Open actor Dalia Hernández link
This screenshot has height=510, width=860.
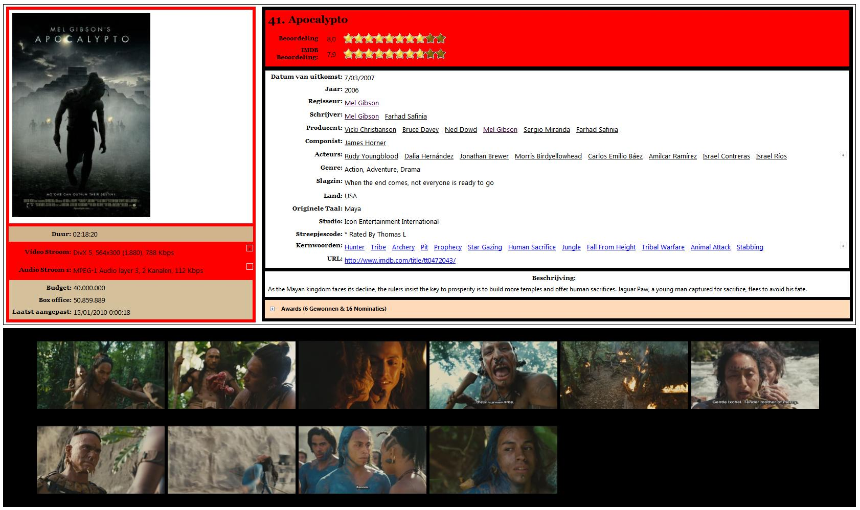[428, 156]
